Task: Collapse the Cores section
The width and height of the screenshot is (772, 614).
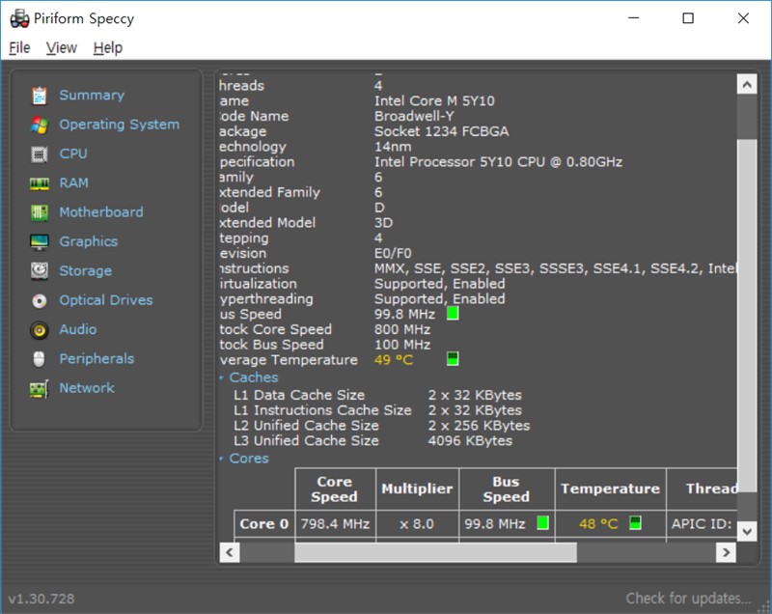Action: pos(222,459)
